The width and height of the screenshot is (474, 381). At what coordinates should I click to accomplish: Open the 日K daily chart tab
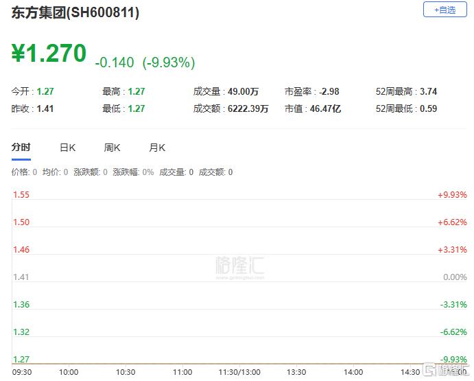(68, 148)
